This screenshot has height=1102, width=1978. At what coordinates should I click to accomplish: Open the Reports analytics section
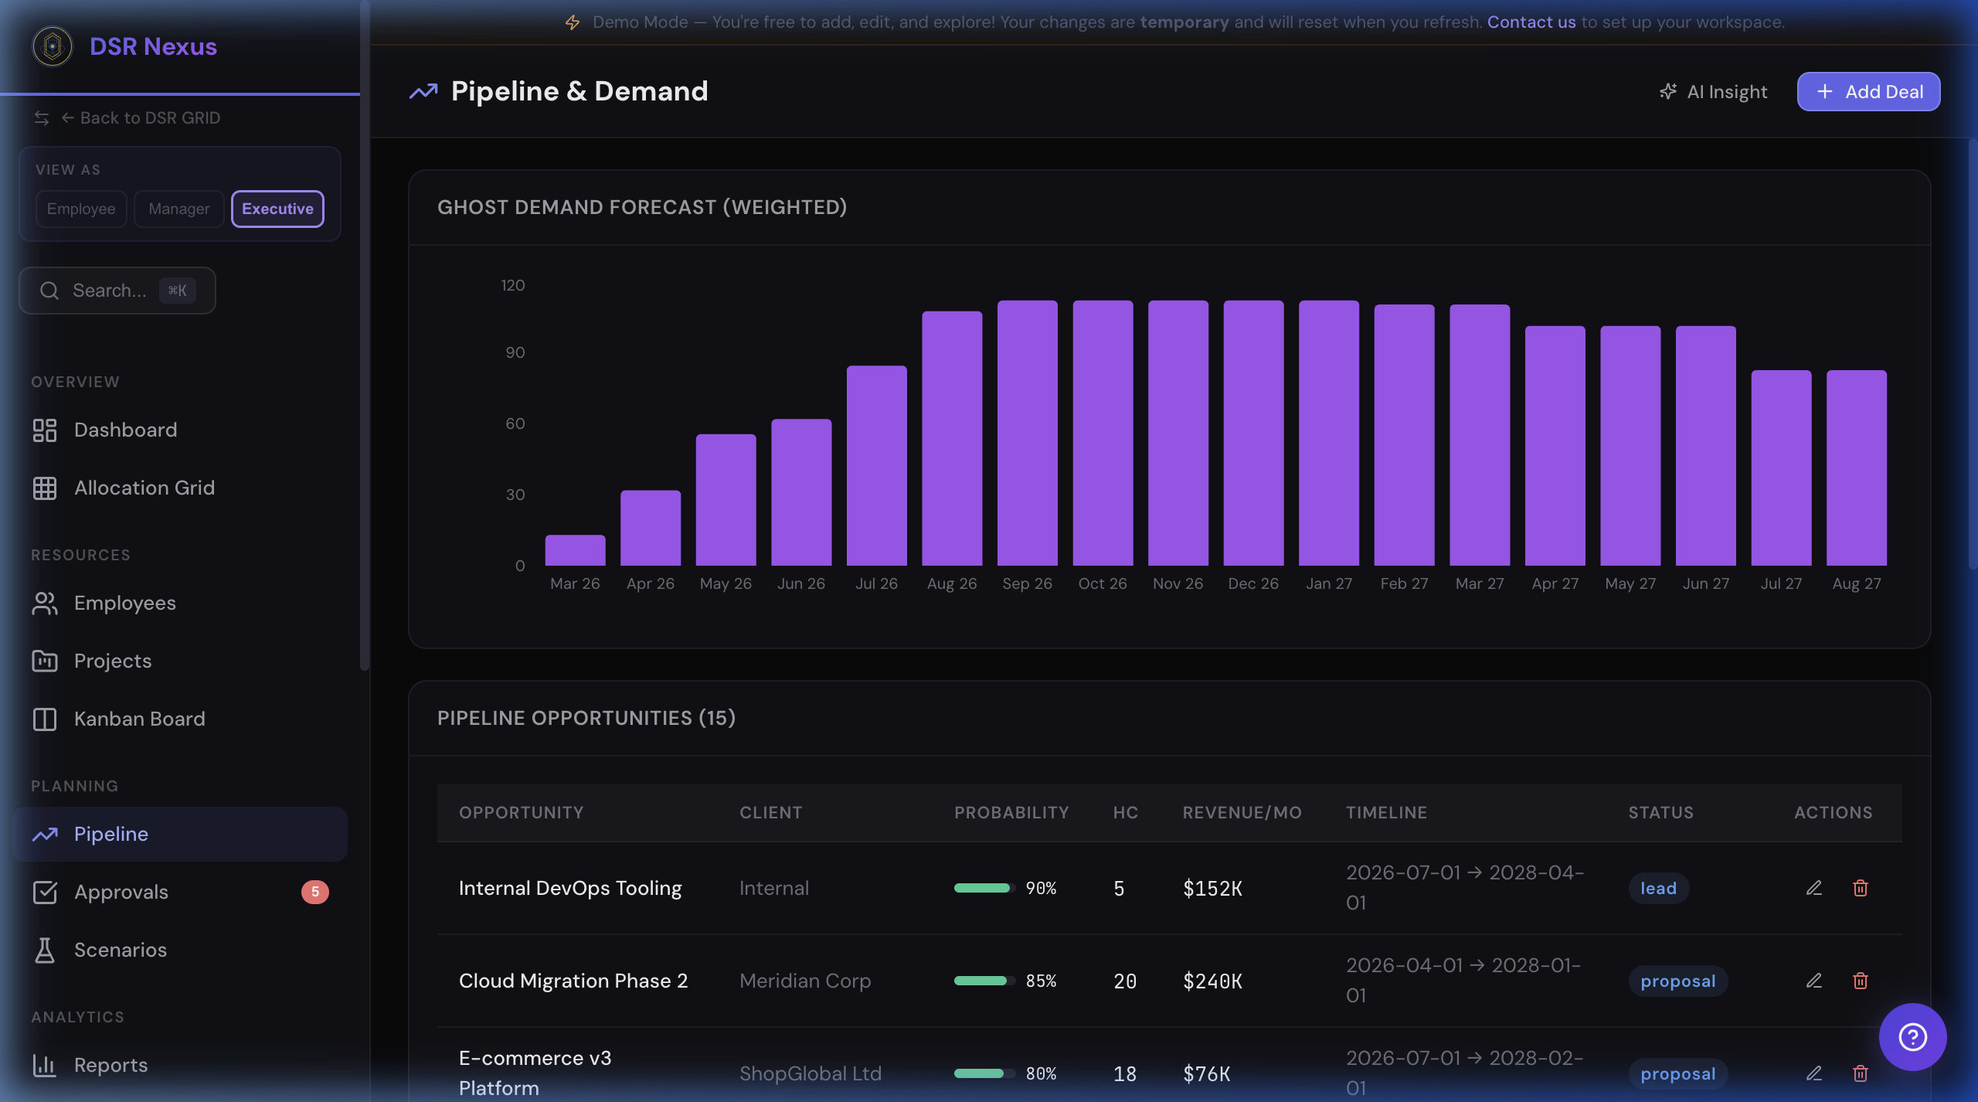click(x=110, y=1065)
